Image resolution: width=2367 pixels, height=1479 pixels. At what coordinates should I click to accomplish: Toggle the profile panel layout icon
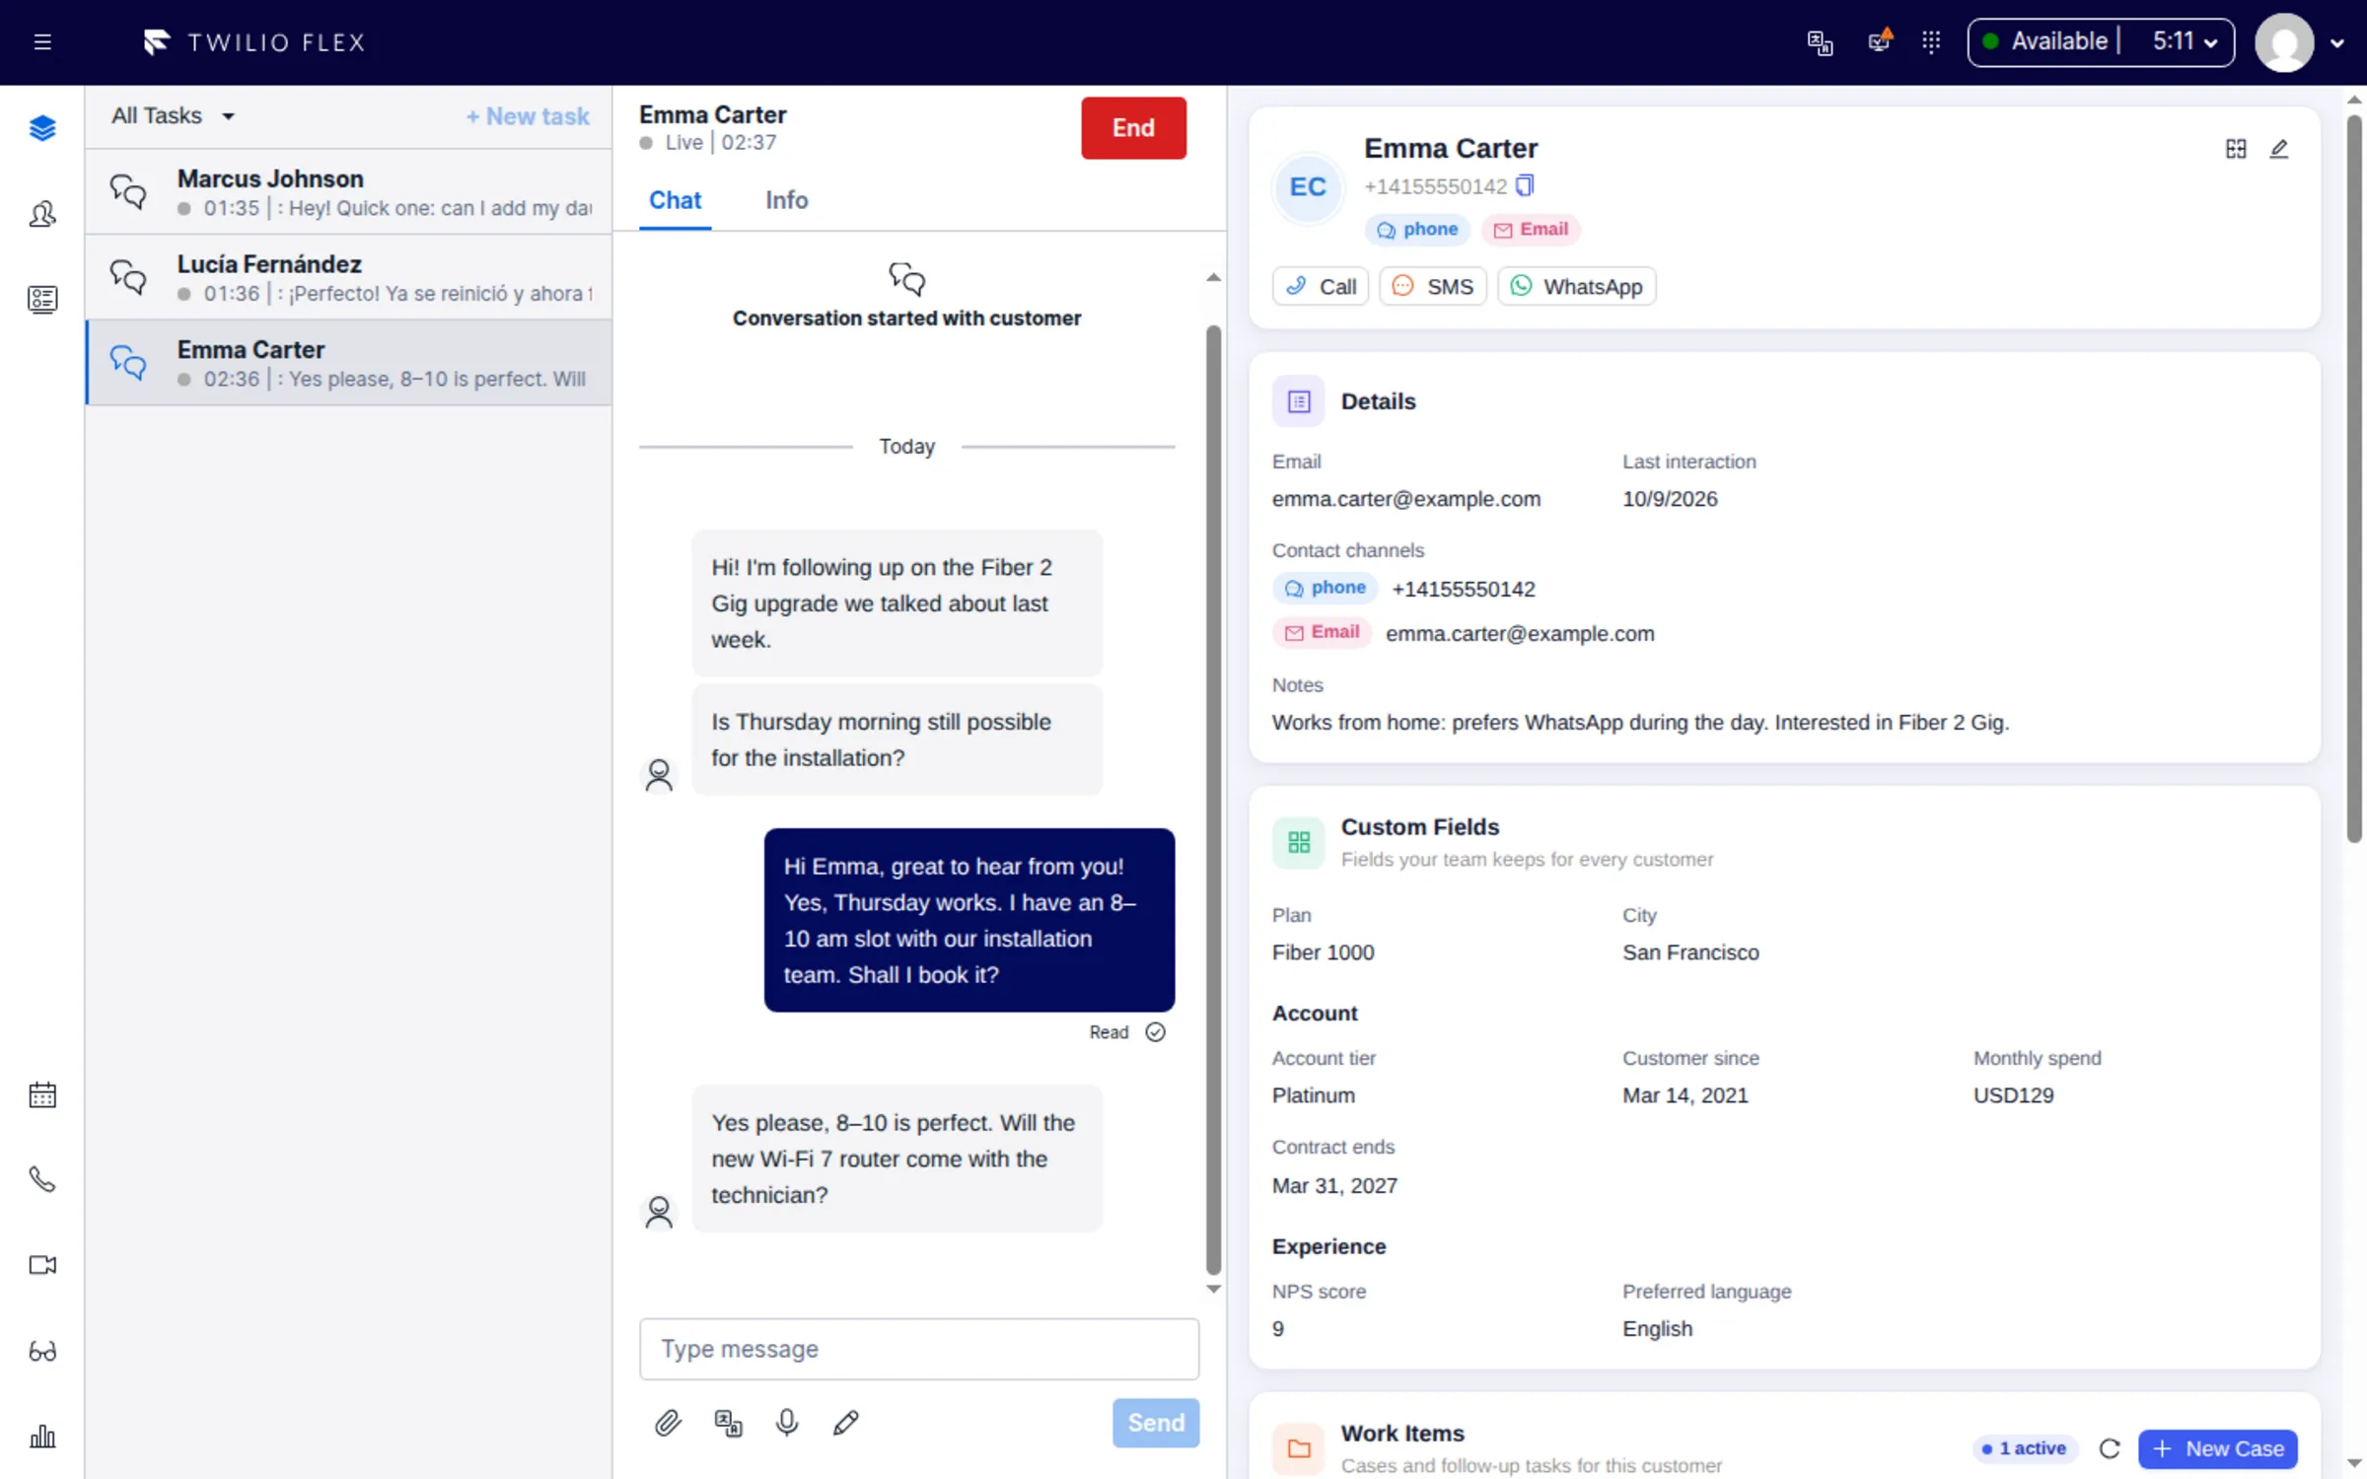coord(2236,149)
